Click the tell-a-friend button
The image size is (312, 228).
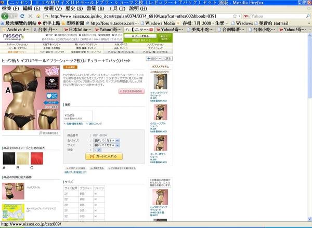click(x=122, y=168)
